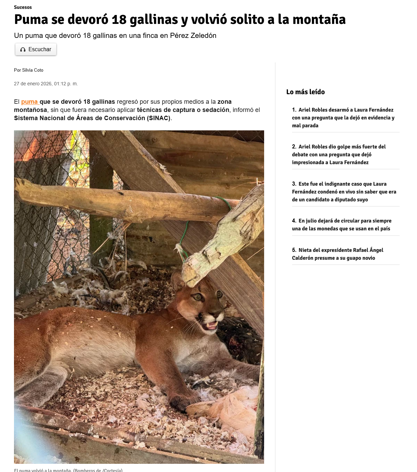Open 'En julio dejará de circular' article

[x=342, y=225]
